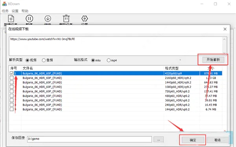Check the 240p60_HDR row checkbox
Image resolution: width=236 pixels, height=147 pixels.
click(x=11, y=105)
